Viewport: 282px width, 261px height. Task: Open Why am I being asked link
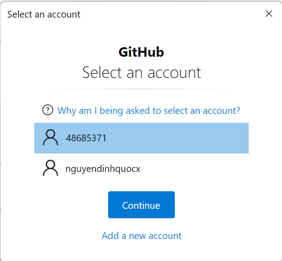(x=149, y=110)
